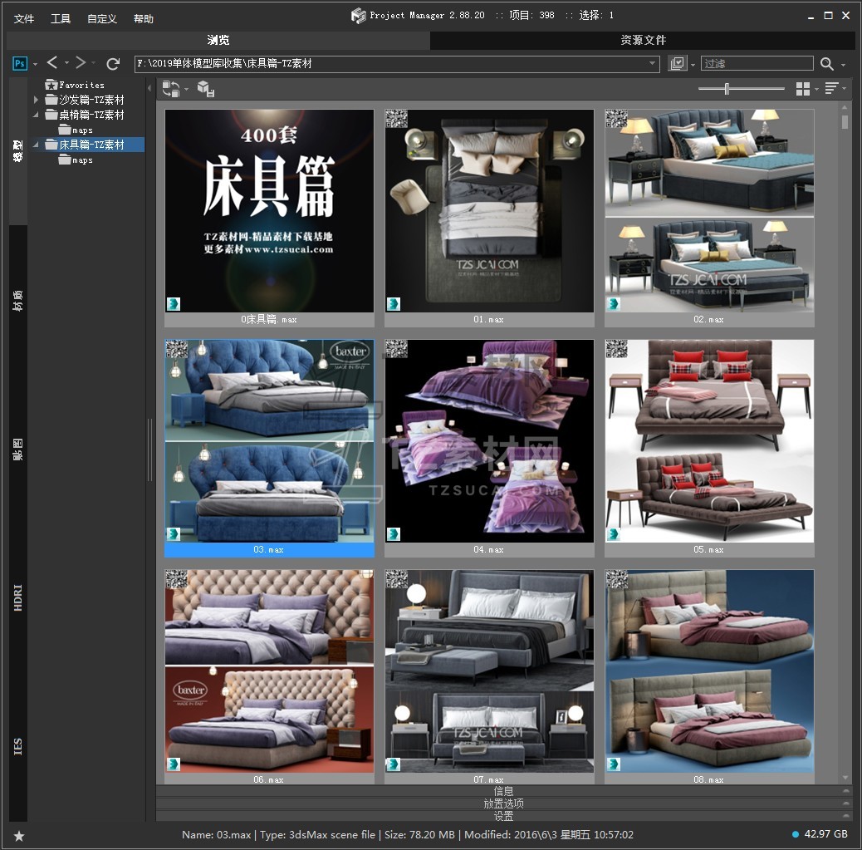862x850 pixels.
Task: Go back with the left arrow button
Action: pyautogui.click(x=52, y=63)
